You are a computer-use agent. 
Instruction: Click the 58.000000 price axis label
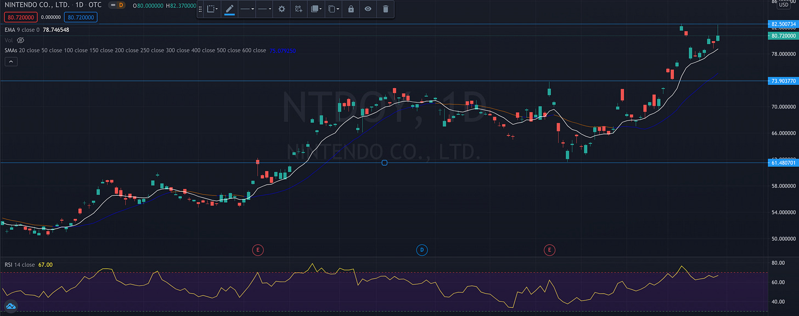click(784, 186)
